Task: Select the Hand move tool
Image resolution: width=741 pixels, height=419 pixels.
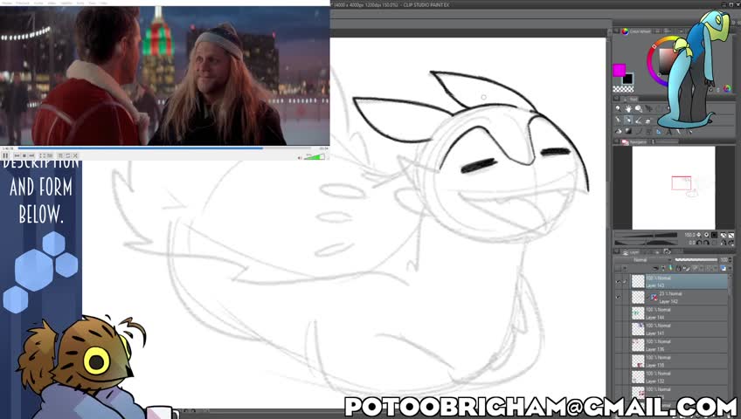Action: coord(627,109)
